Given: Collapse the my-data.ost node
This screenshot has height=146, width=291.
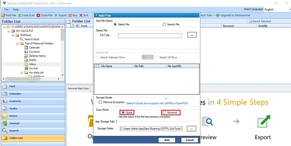Looking at the screenshot, I should (22, 73).
